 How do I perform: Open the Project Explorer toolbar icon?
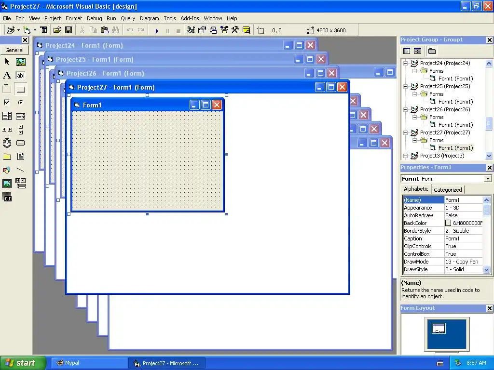coord(191,30)
